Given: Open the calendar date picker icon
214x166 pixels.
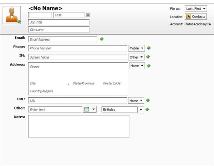Looking at the screenshot, I should [90, 109].
